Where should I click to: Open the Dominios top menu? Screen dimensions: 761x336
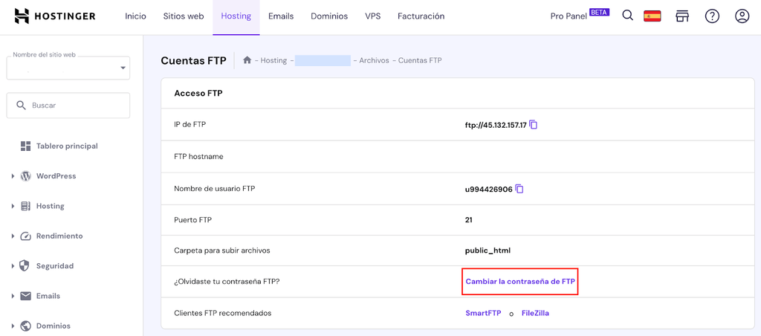coord(329,16)
